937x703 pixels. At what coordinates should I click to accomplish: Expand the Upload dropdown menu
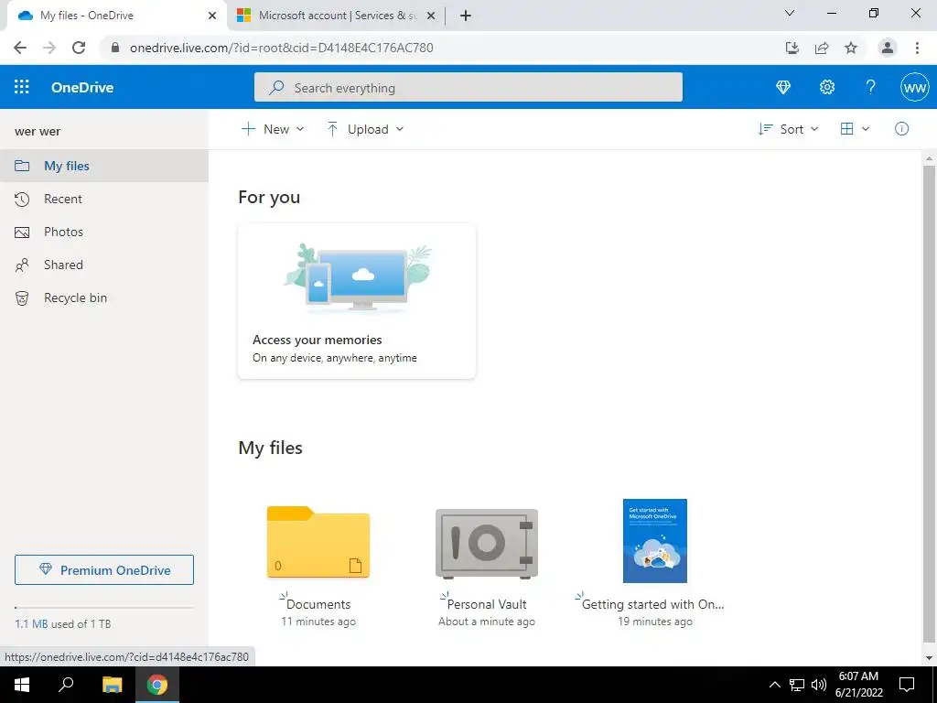(365, 129)
